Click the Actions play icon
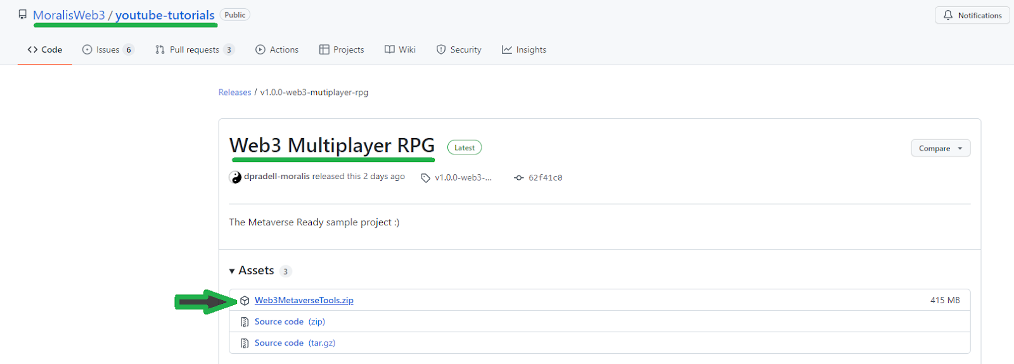 click(x=260, y=49)
